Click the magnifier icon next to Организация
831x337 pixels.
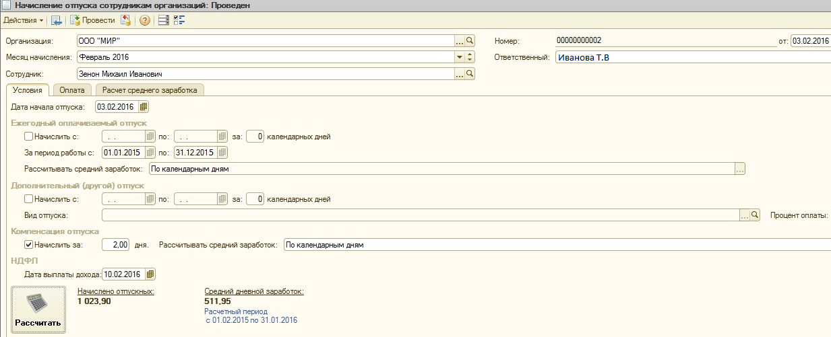coord(470,40)
